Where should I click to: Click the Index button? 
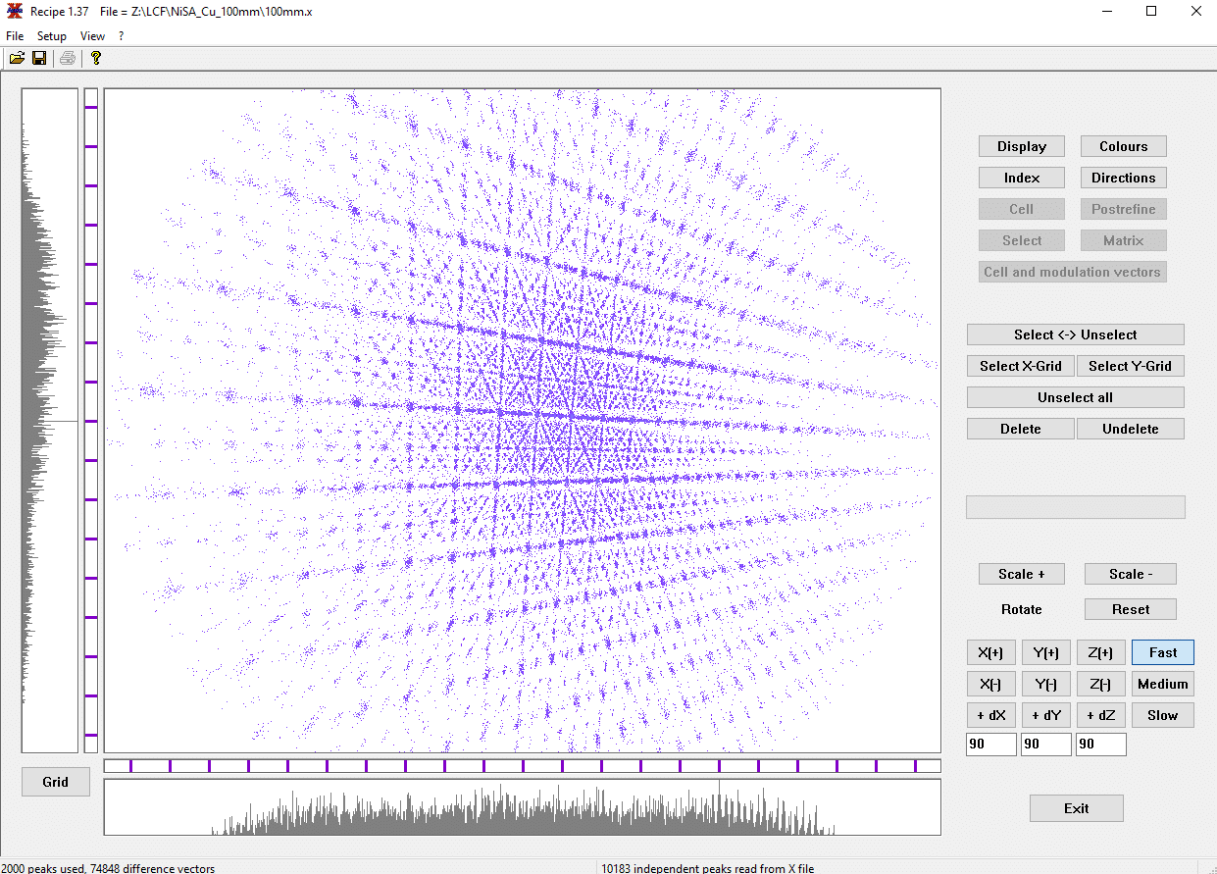coord(1021,177)
